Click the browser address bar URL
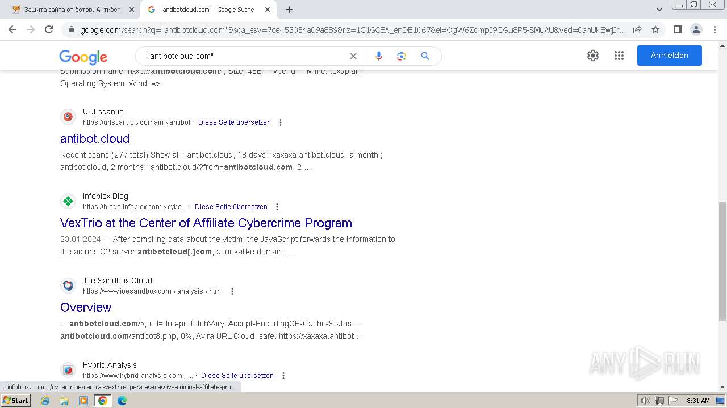This screenshot has height=408, width=727. coord(352,29)
